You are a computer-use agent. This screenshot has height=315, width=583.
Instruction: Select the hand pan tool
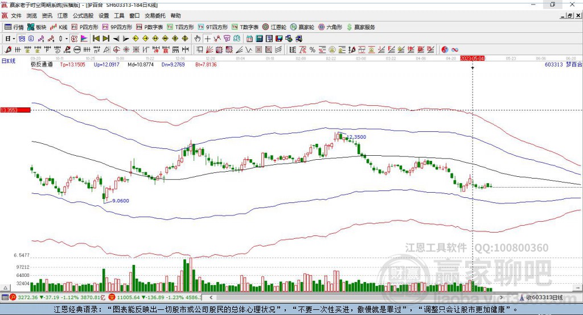point(197,39)
